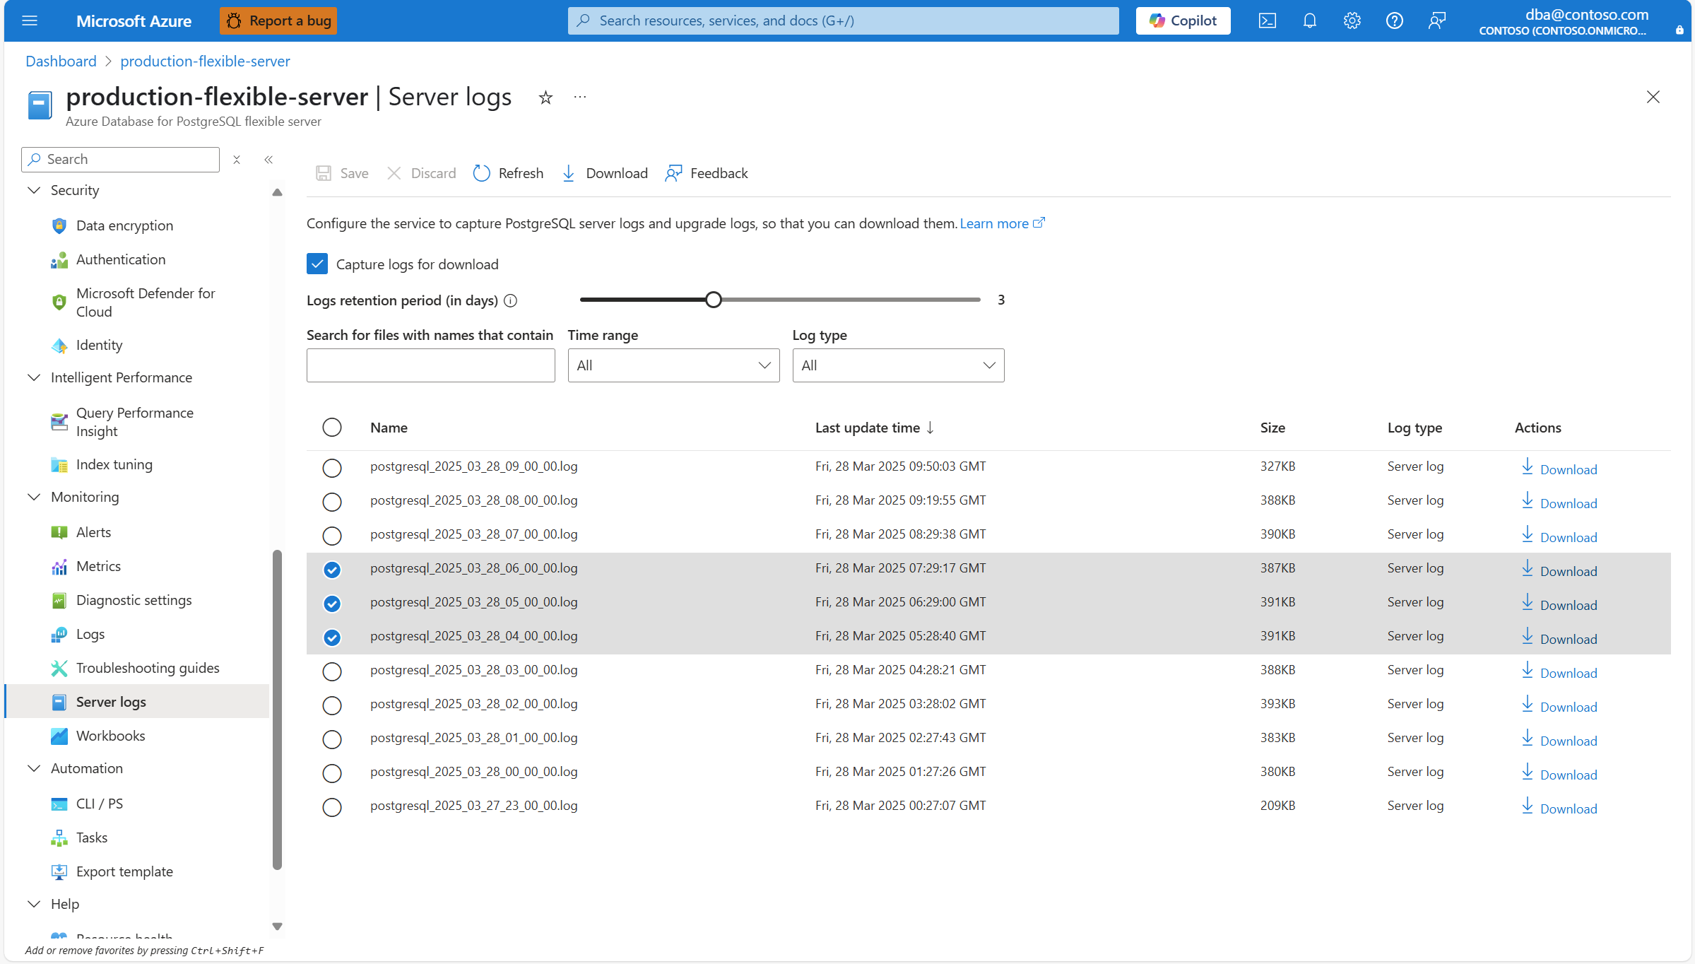Screen dimensions: 1695x964
Task: Open portal settings gear icon
Action: [1352, 20]
